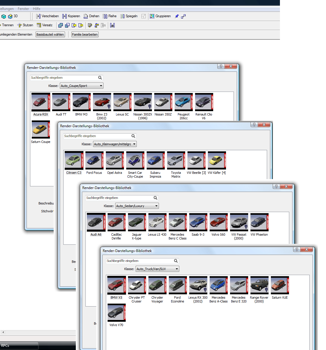This screenshot has width=326, height=350.
Task: Click the last icon in the Trennen toolbar row
Action: click(112, 25)
